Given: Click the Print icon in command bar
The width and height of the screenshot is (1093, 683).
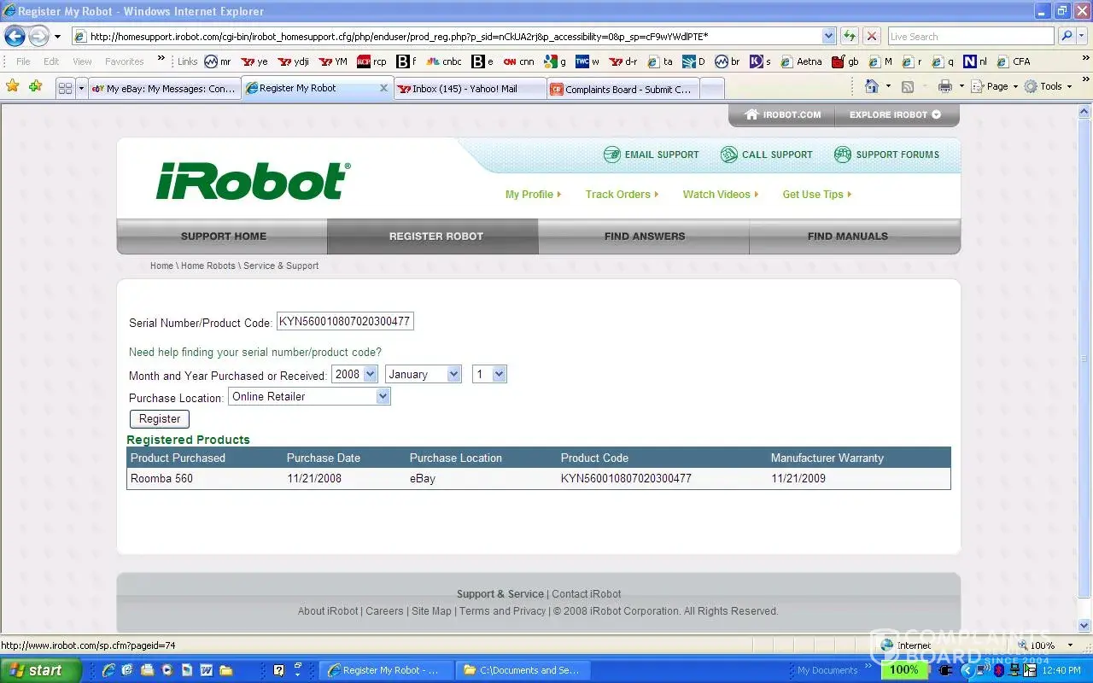Looking at the screenshot, I should [944, 86].
